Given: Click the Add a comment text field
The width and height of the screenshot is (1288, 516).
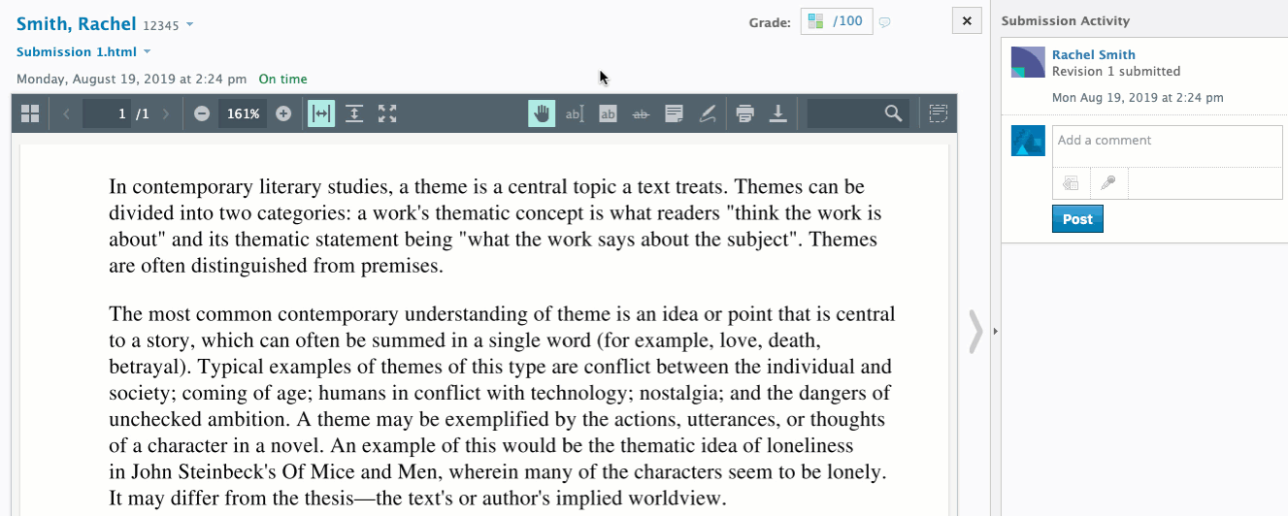Looking at the screenshot, I should (x=1167, y=145).
